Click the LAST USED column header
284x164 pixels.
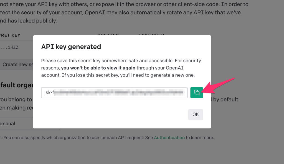click(151, 34)
